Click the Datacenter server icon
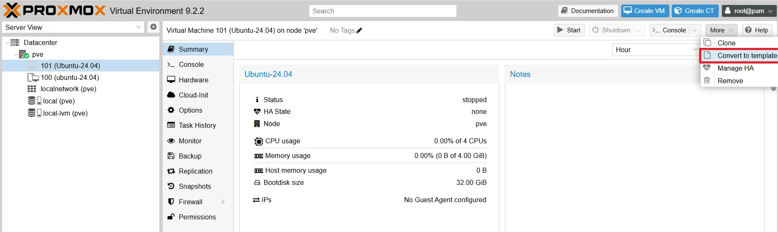This screenshot has height=232, width=778. [15, 42]
